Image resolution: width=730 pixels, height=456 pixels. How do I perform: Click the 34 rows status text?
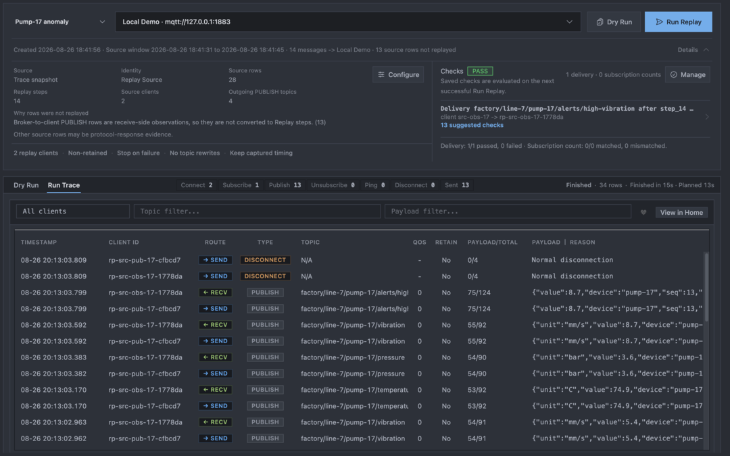tap(611, 185)
